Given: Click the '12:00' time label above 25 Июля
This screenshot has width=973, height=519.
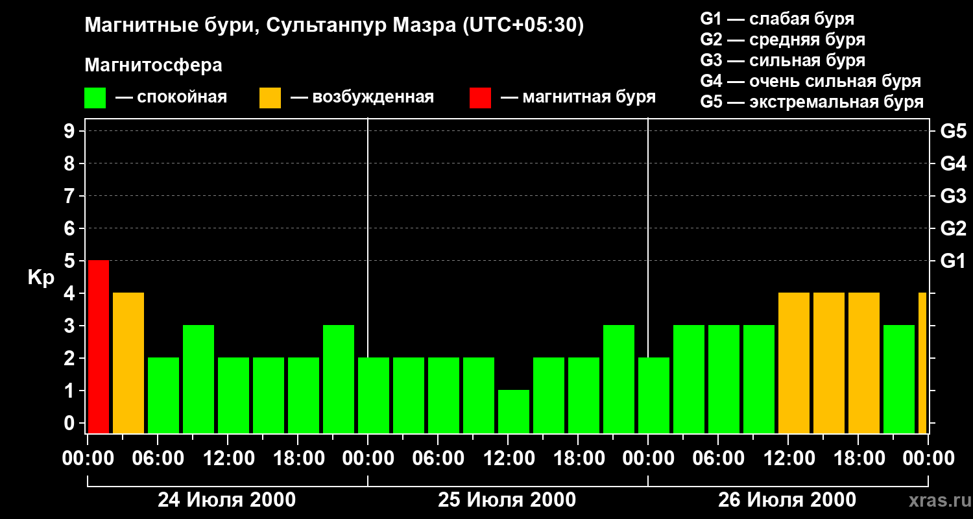Looking at the screenshot, I should [x=508, y=458].
